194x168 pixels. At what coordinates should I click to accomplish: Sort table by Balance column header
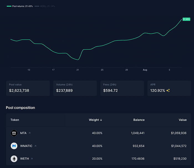coord(139,120)
